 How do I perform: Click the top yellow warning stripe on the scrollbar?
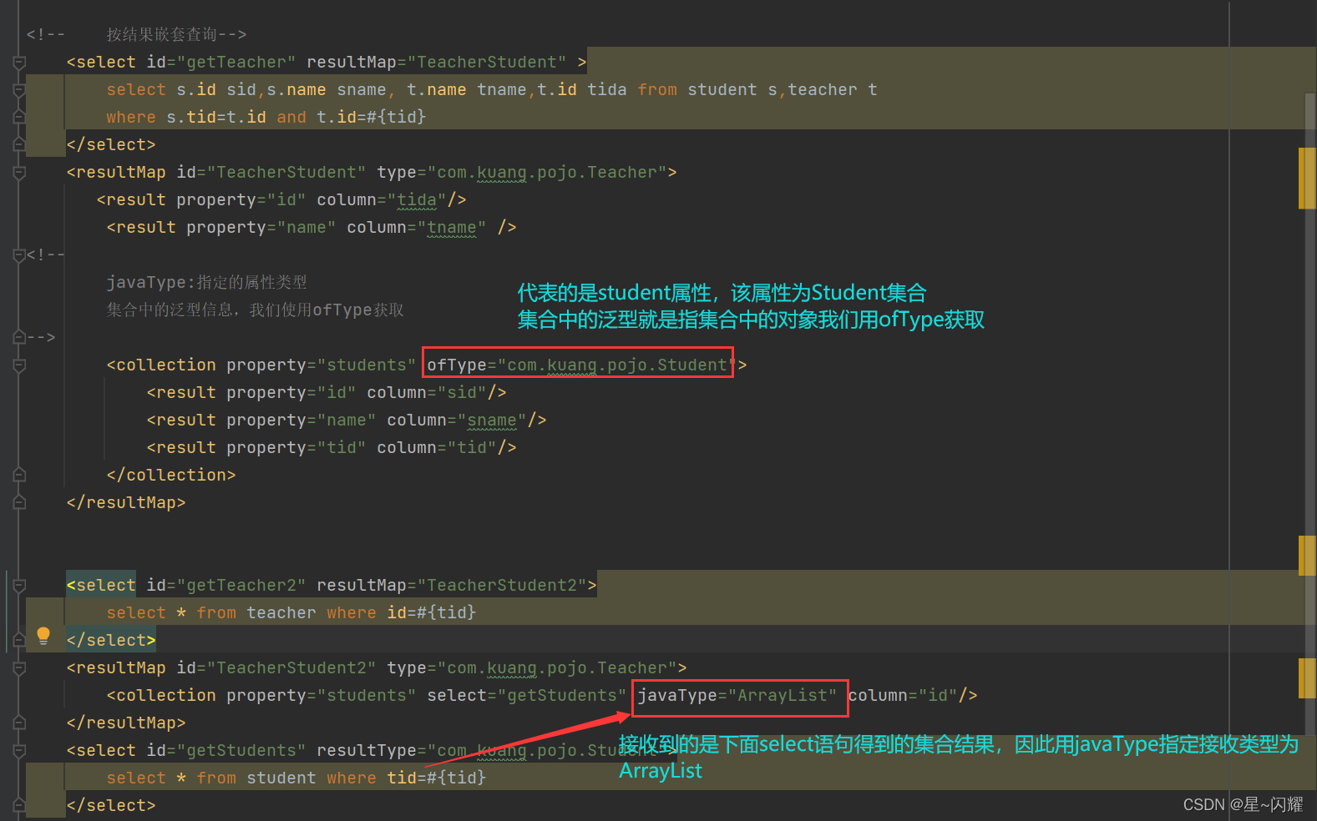point(1307,178)
